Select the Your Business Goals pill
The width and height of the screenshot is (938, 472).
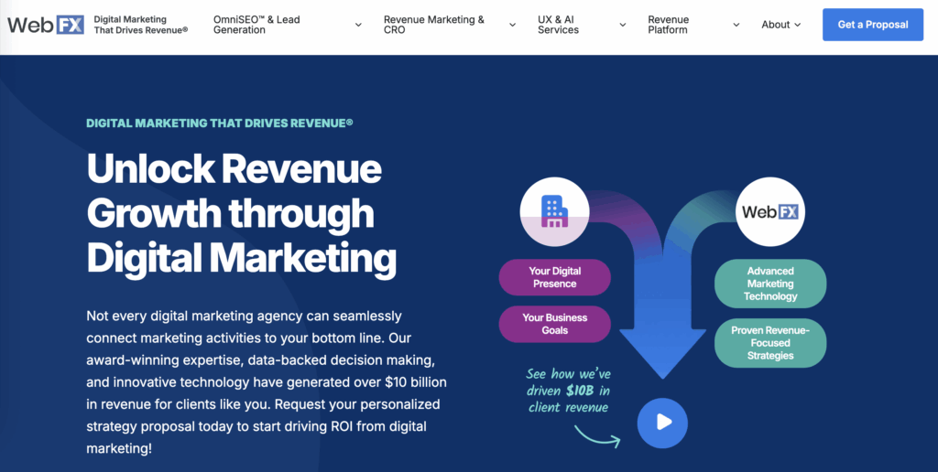[x=554, y=324]
